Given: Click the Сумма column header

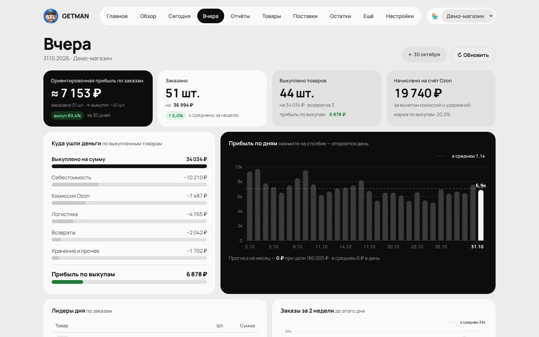Looking at the screenshot, I should coord(247,326).
